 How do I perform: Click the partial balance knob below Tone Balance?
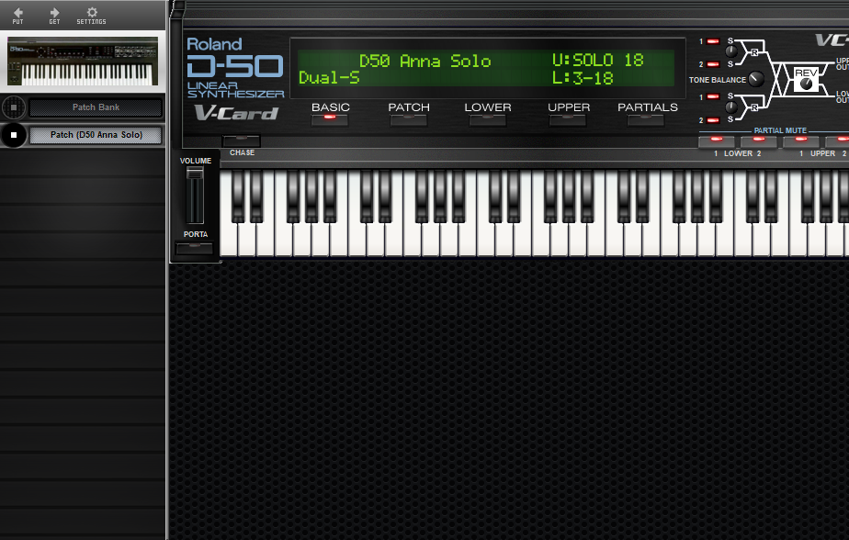pos(731,107)
